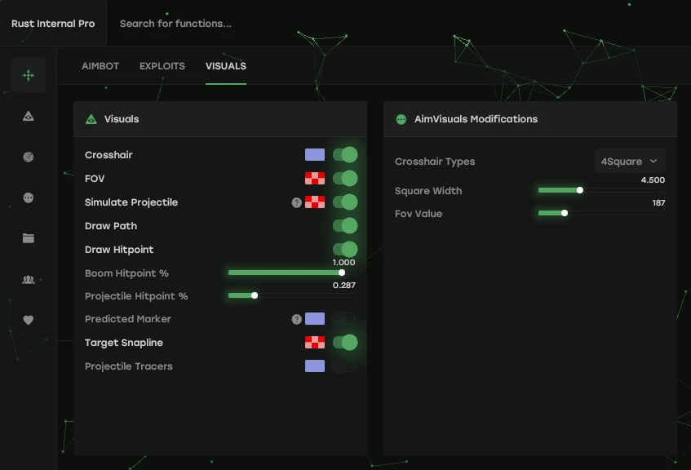Open the eye-triangle visuals sidebar section
The image size is (691, 470).
[29, 117]
